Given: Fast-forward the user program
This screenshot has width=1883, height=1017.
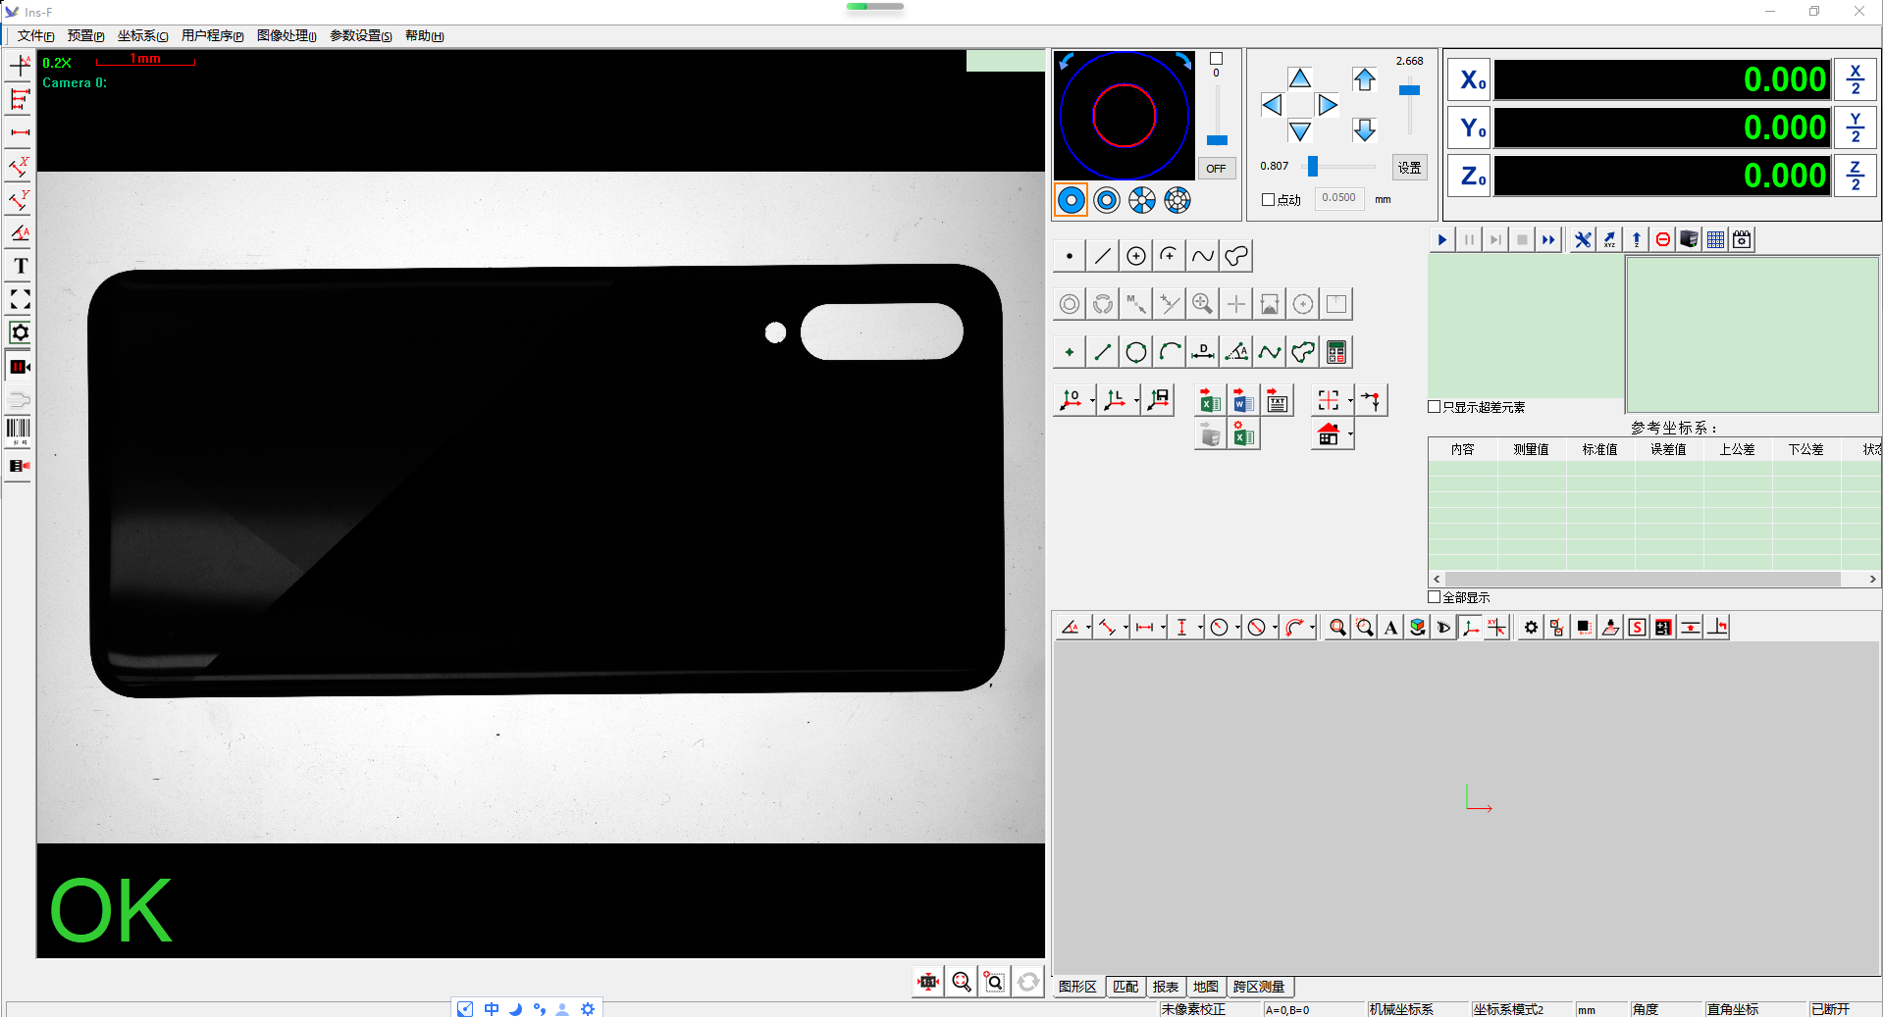Looking at the screenshot, I should click(x=1548, y=239).
